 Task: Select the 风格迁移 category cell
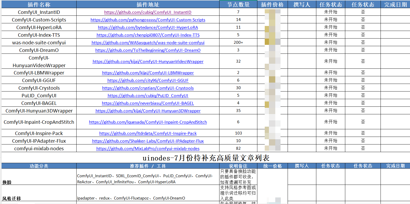click(39, 193)
